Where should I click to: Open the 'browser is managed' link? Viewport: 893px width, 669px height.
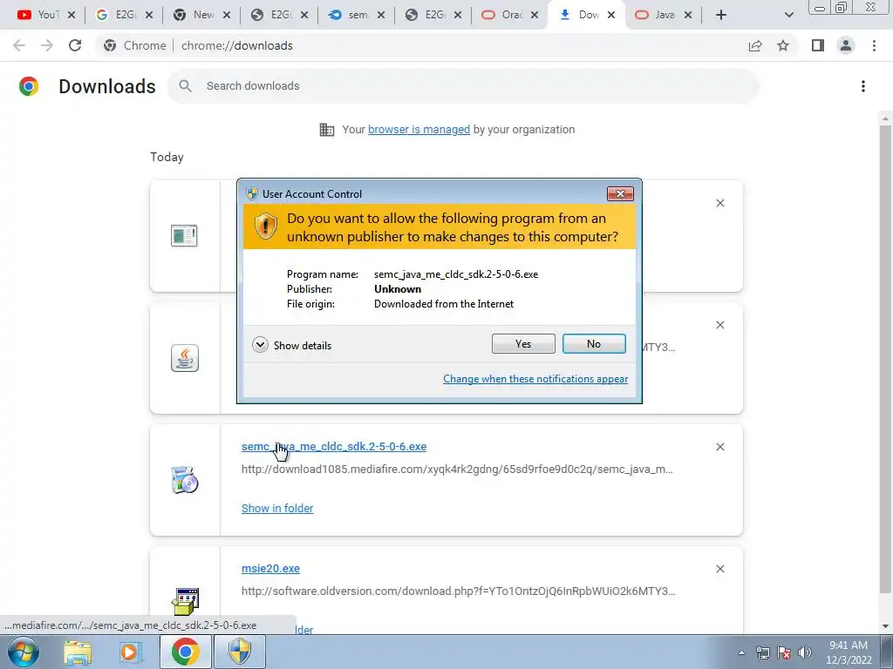tap(419, 130)
